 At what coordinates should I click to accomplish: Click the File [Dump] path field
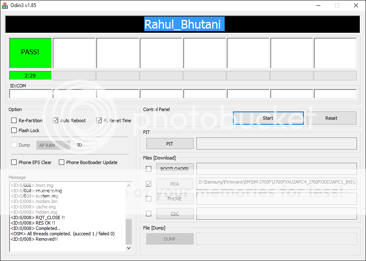click(x=276, y=239)
